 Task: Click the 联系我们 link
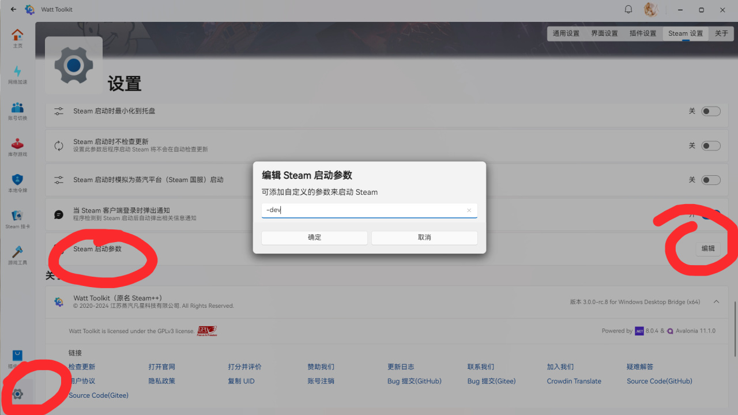point(480,367)
